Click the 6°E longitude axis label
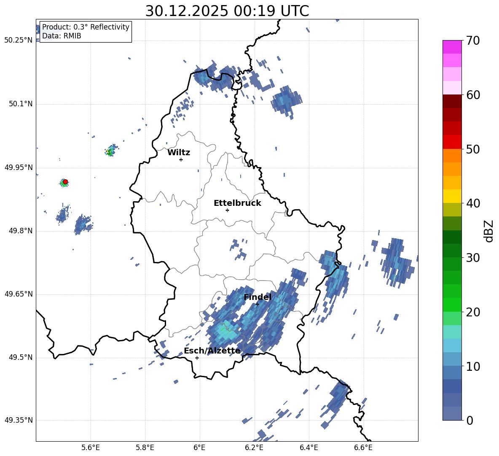Viewport: 499px width, 456px height. (x=199, y=447)
